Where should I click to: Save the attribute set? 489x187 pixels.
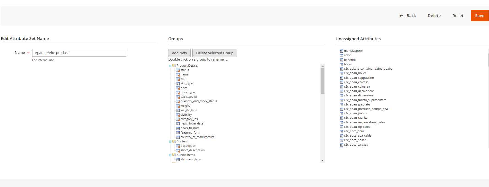click(x=480, y=16)
